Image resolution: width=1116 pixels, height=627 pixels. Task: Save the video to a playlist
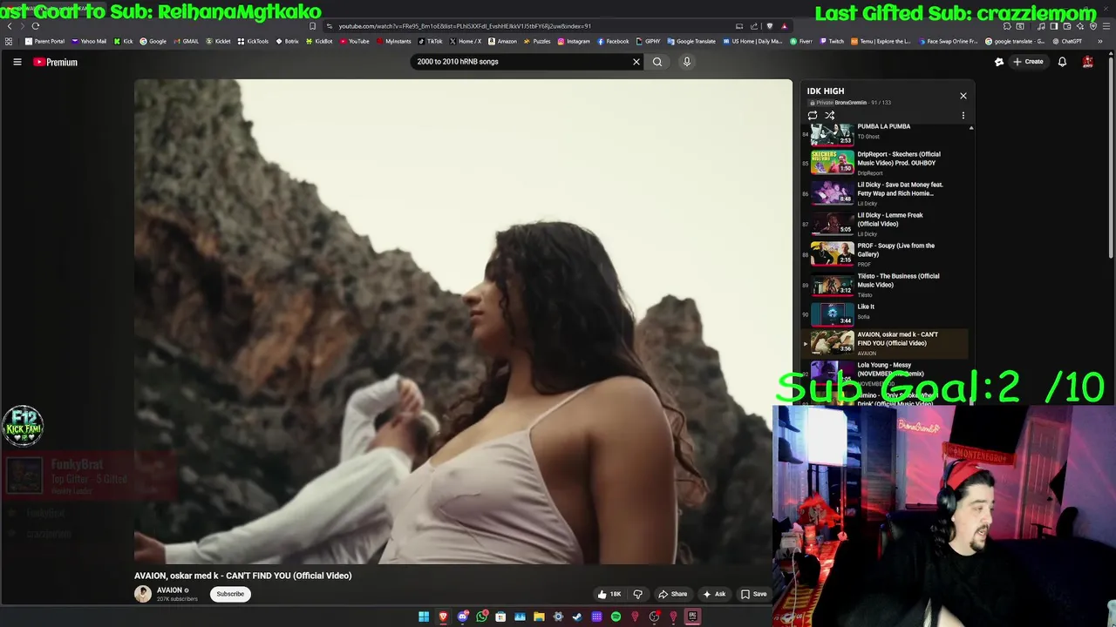(x=753, y=594)
